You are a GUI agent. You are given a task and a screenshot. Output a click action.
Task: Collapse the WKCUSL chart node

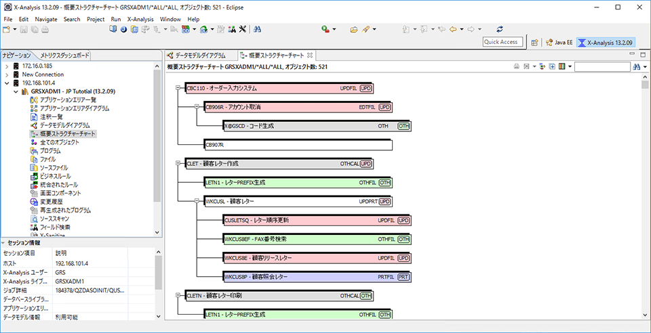pyautogui.click(x=197, y=201)
